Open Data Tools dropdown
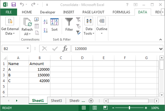This screenshot has height=111, width=165. click(89, 26)
